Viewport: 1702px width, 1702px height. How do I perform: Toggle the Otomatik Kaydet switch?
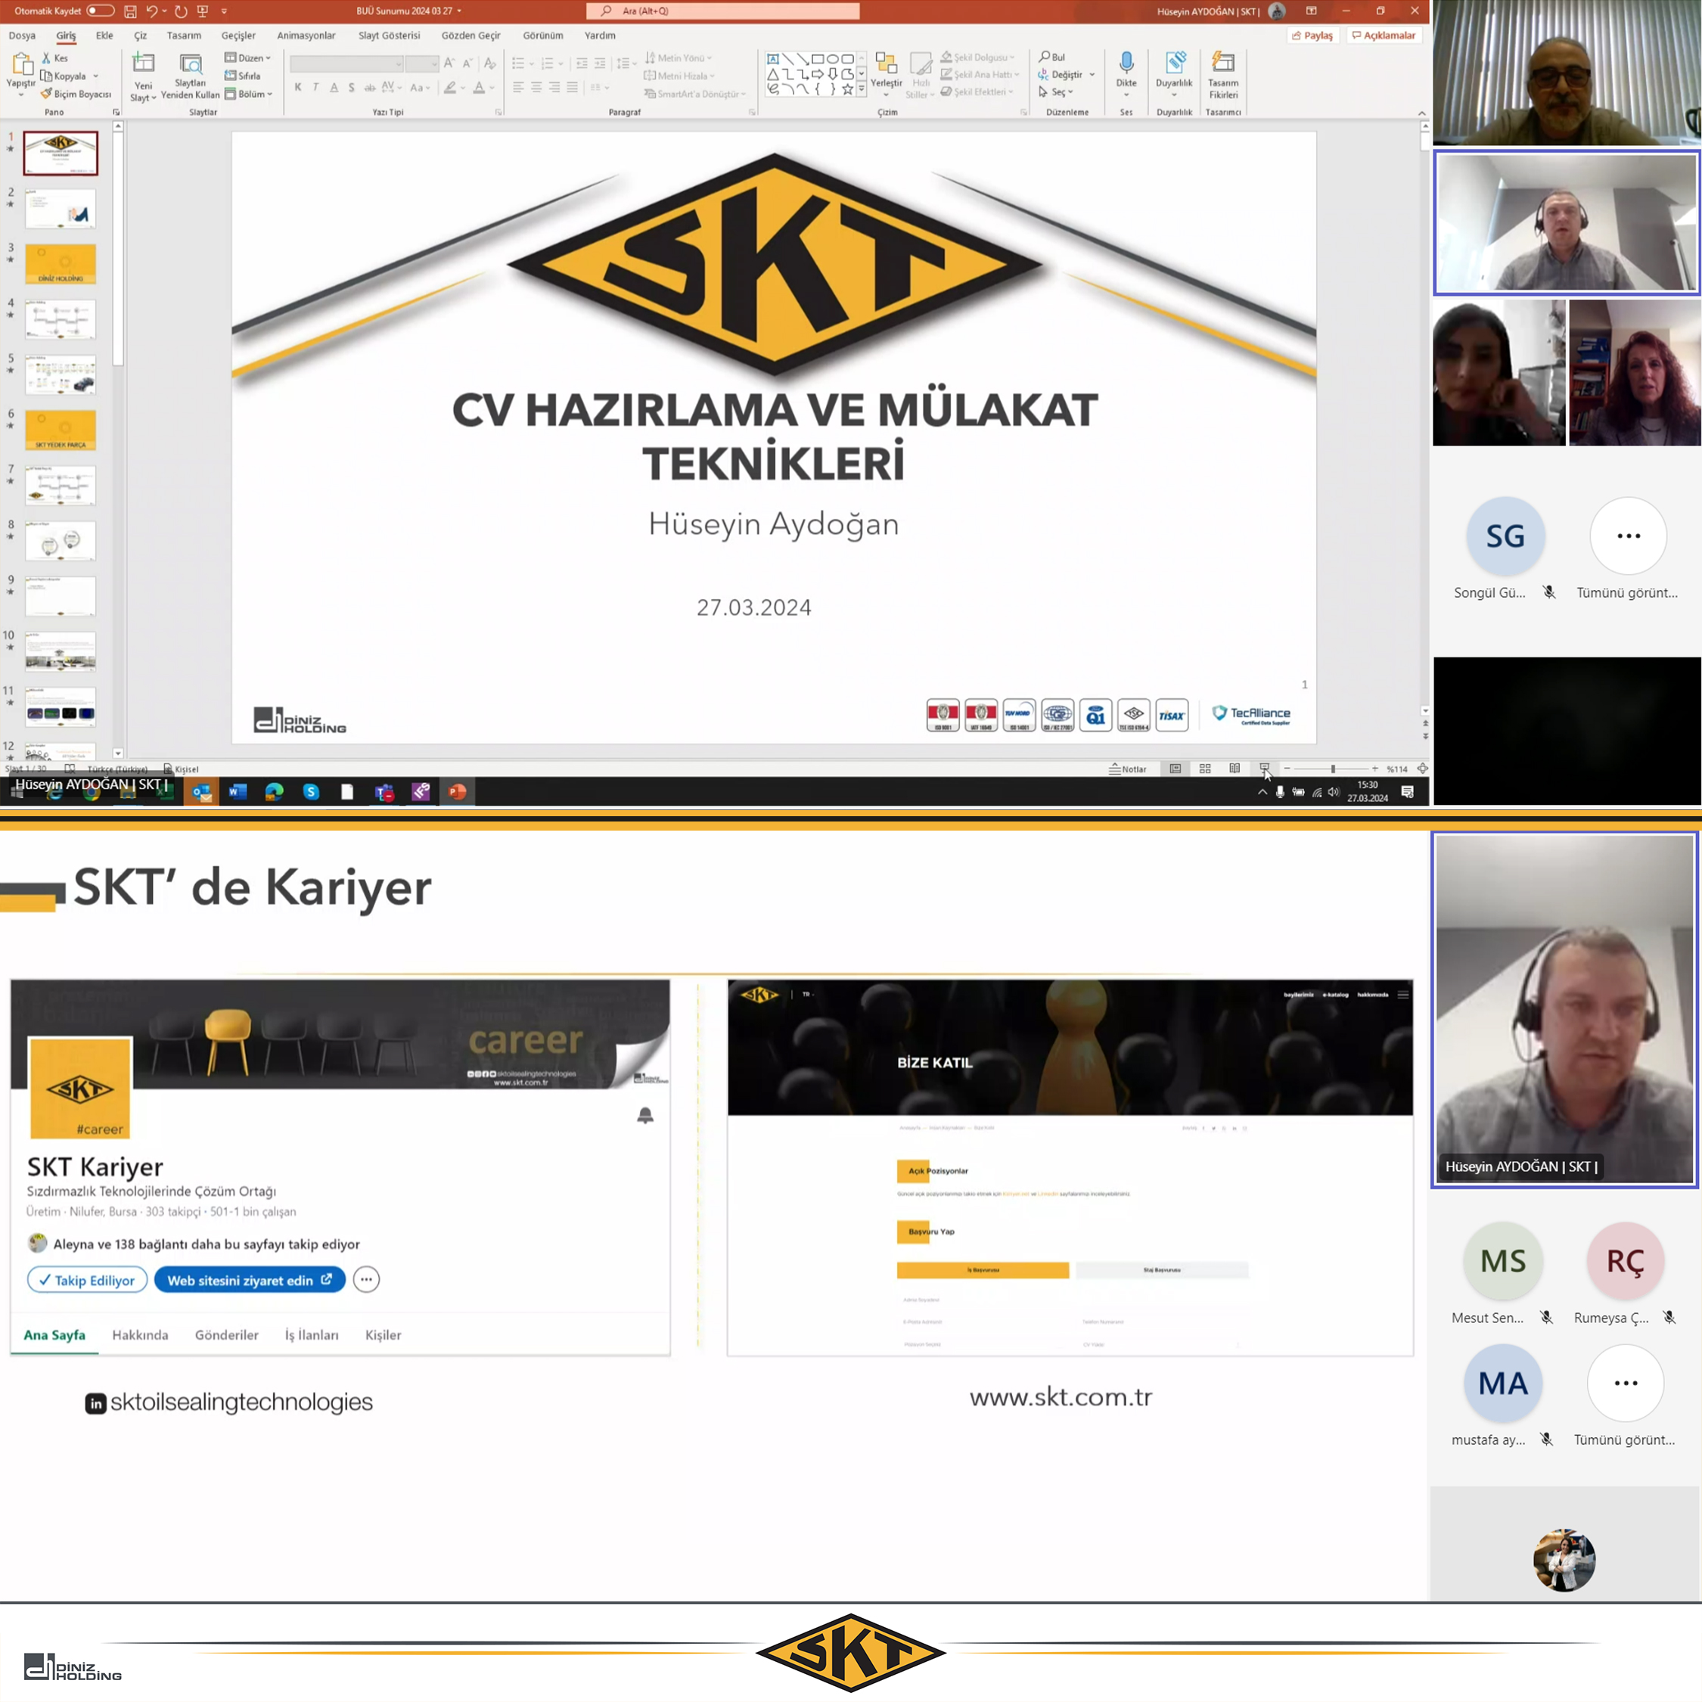(x=101, y=11)
